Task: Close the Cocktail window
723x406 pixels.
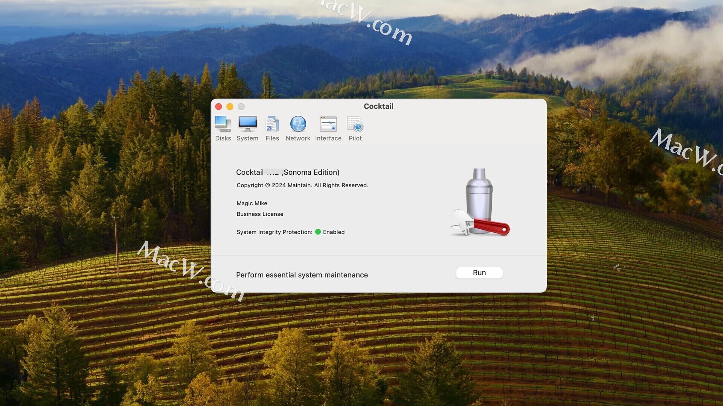Action: [x=218, y=107]
